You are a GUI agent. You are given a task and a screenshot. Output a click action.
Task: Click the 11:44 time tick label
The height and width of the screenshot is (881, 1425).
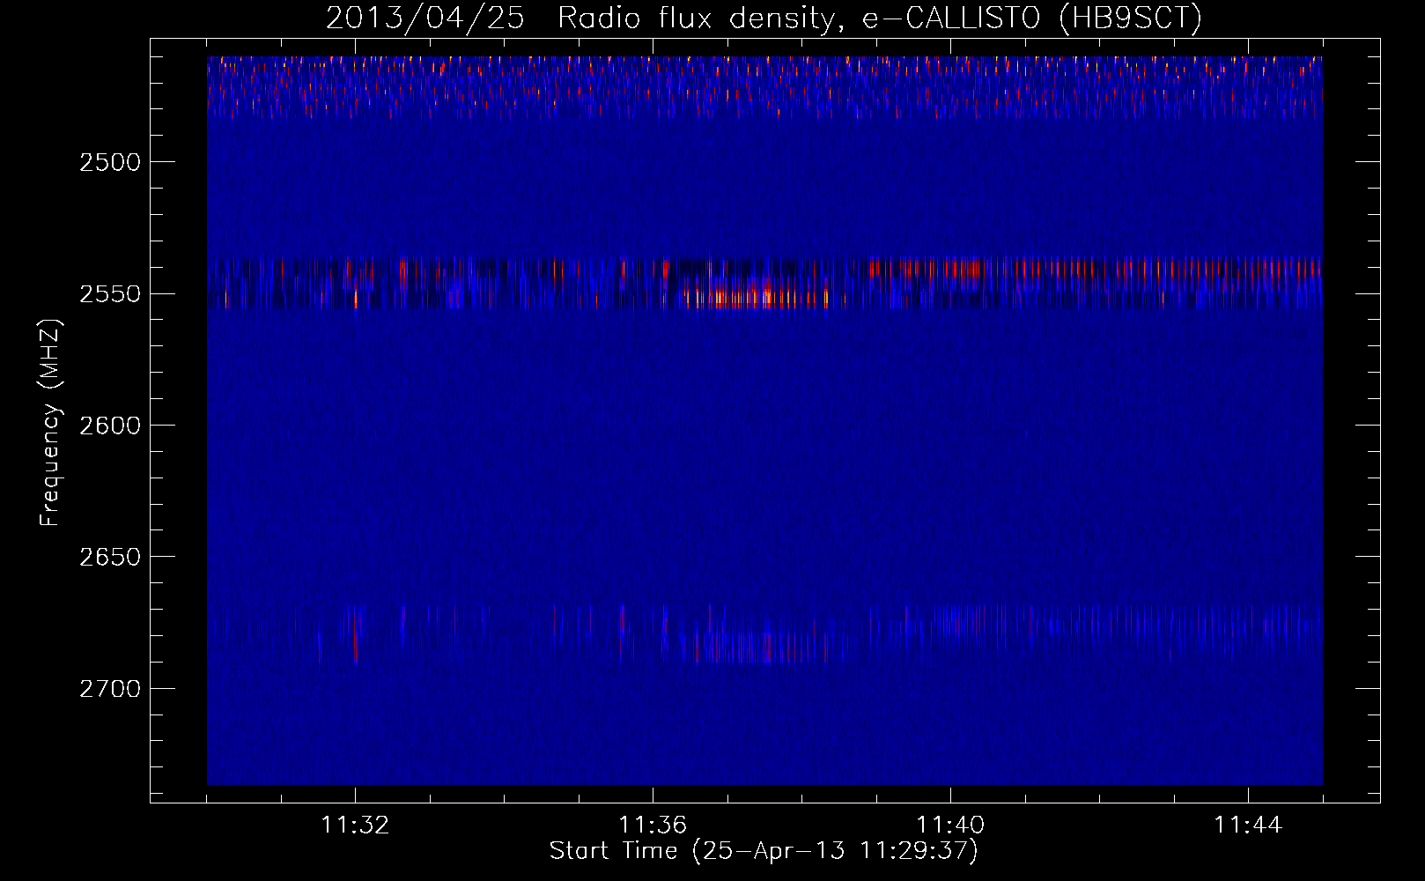1248,825
